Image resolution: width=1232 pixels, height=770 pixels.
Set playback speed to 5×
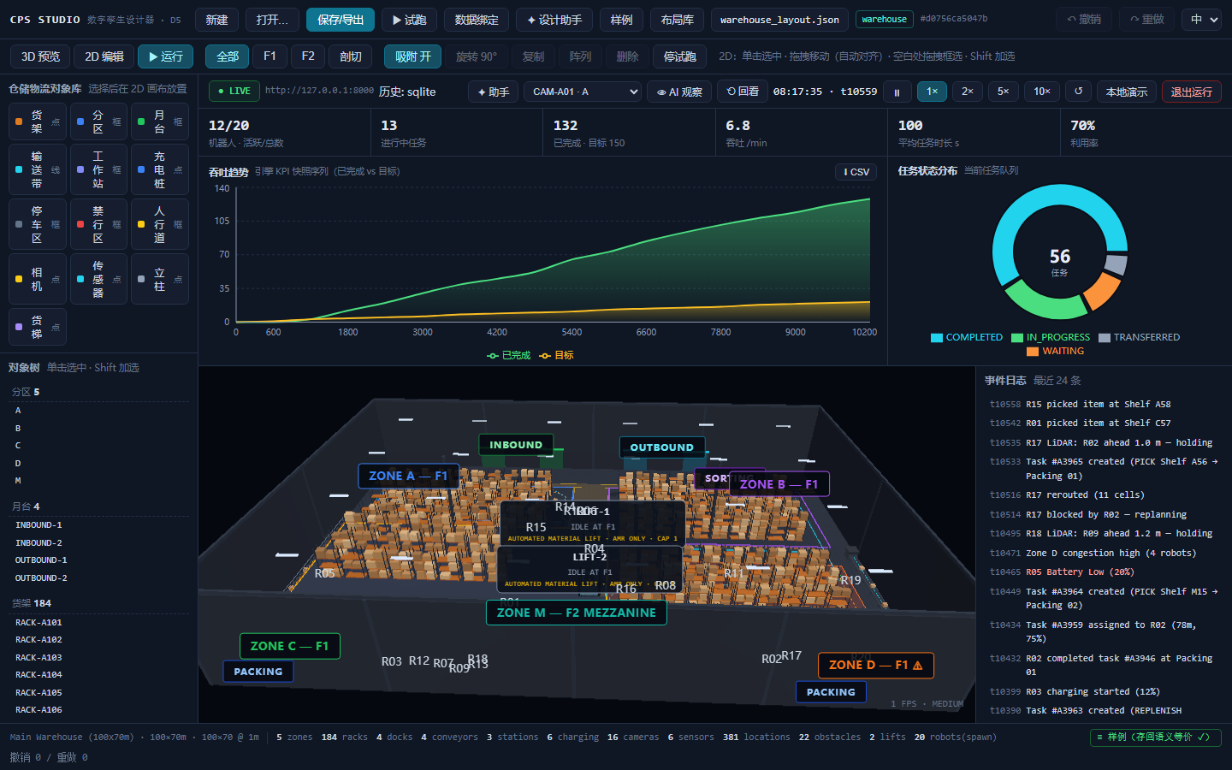1004,92
